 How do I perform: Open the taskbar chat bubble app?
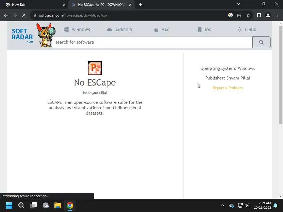coord(46,205)
